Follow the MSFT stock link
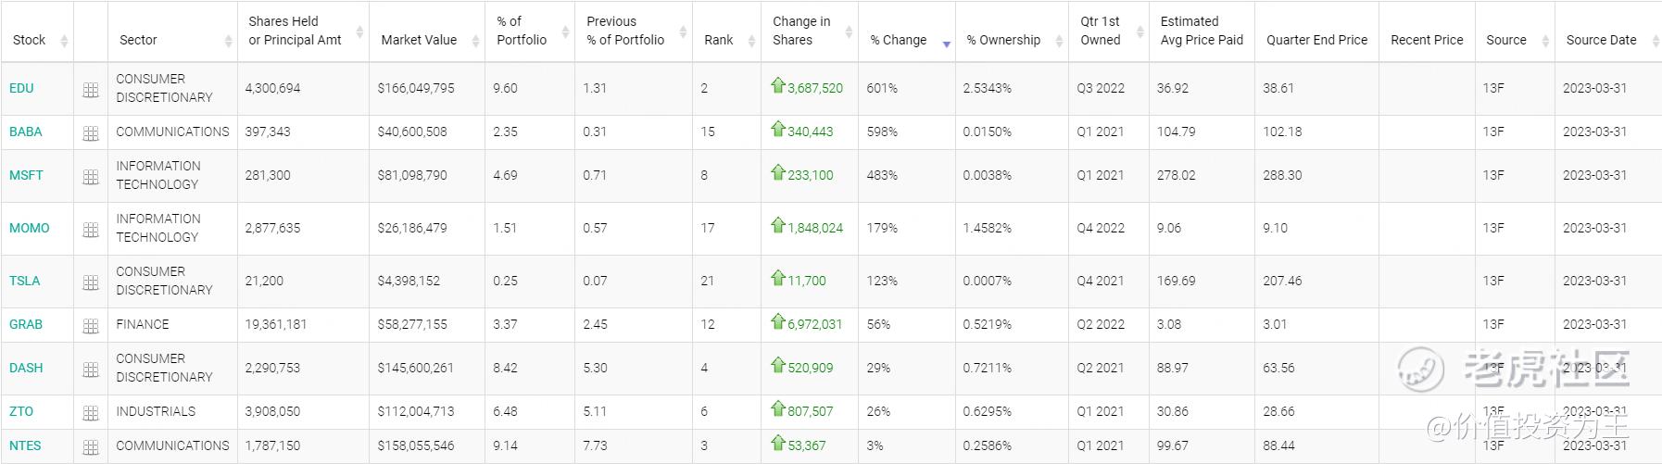 [x=26, y=175]
